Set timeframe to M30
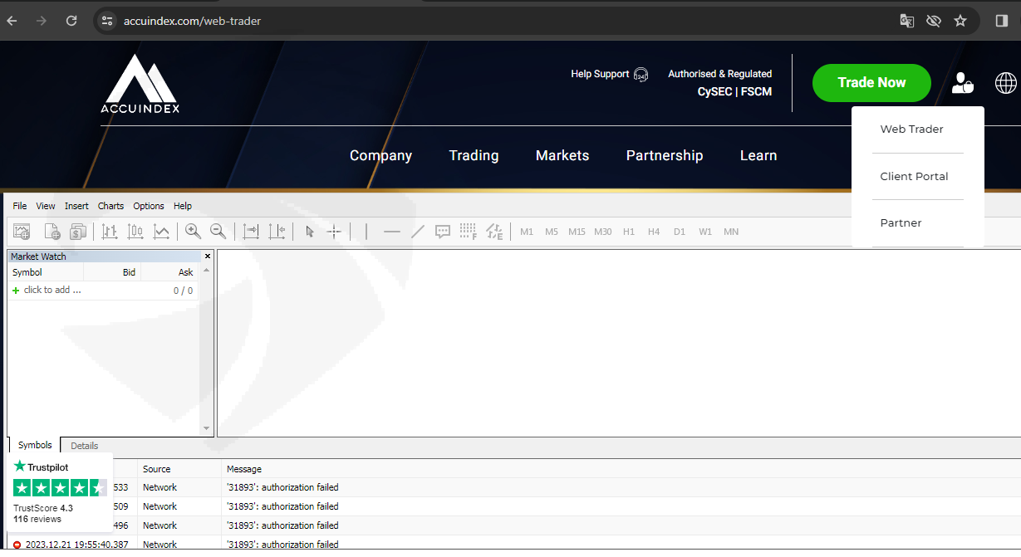The height and width of the screenshot is (557, 1021). click(603, 232)
